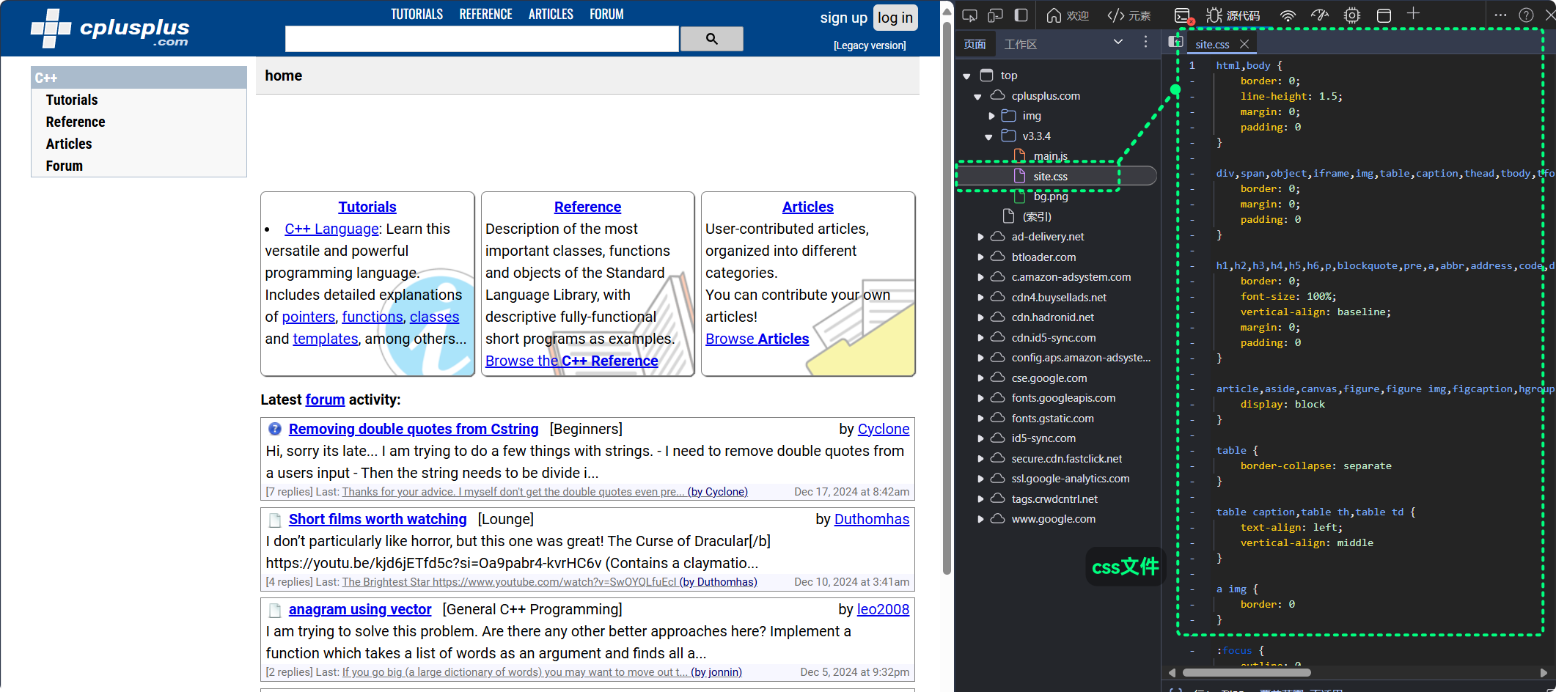Switch to the 工作区 workspace tab
Screen dimensions: 1556x692
1020,44
